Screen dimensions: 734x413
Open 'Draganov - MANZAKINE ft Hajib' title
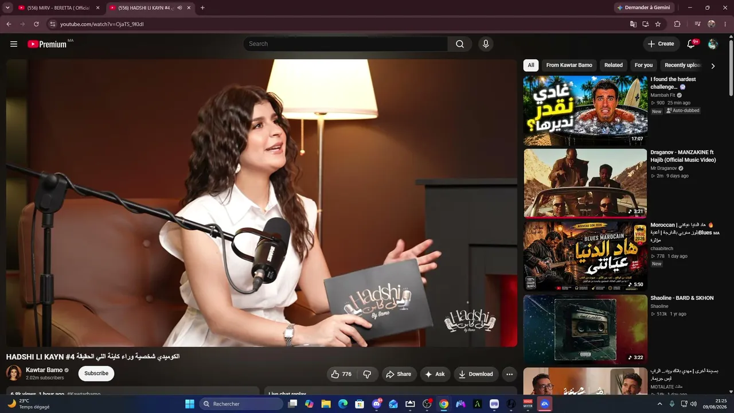[684, 156]
